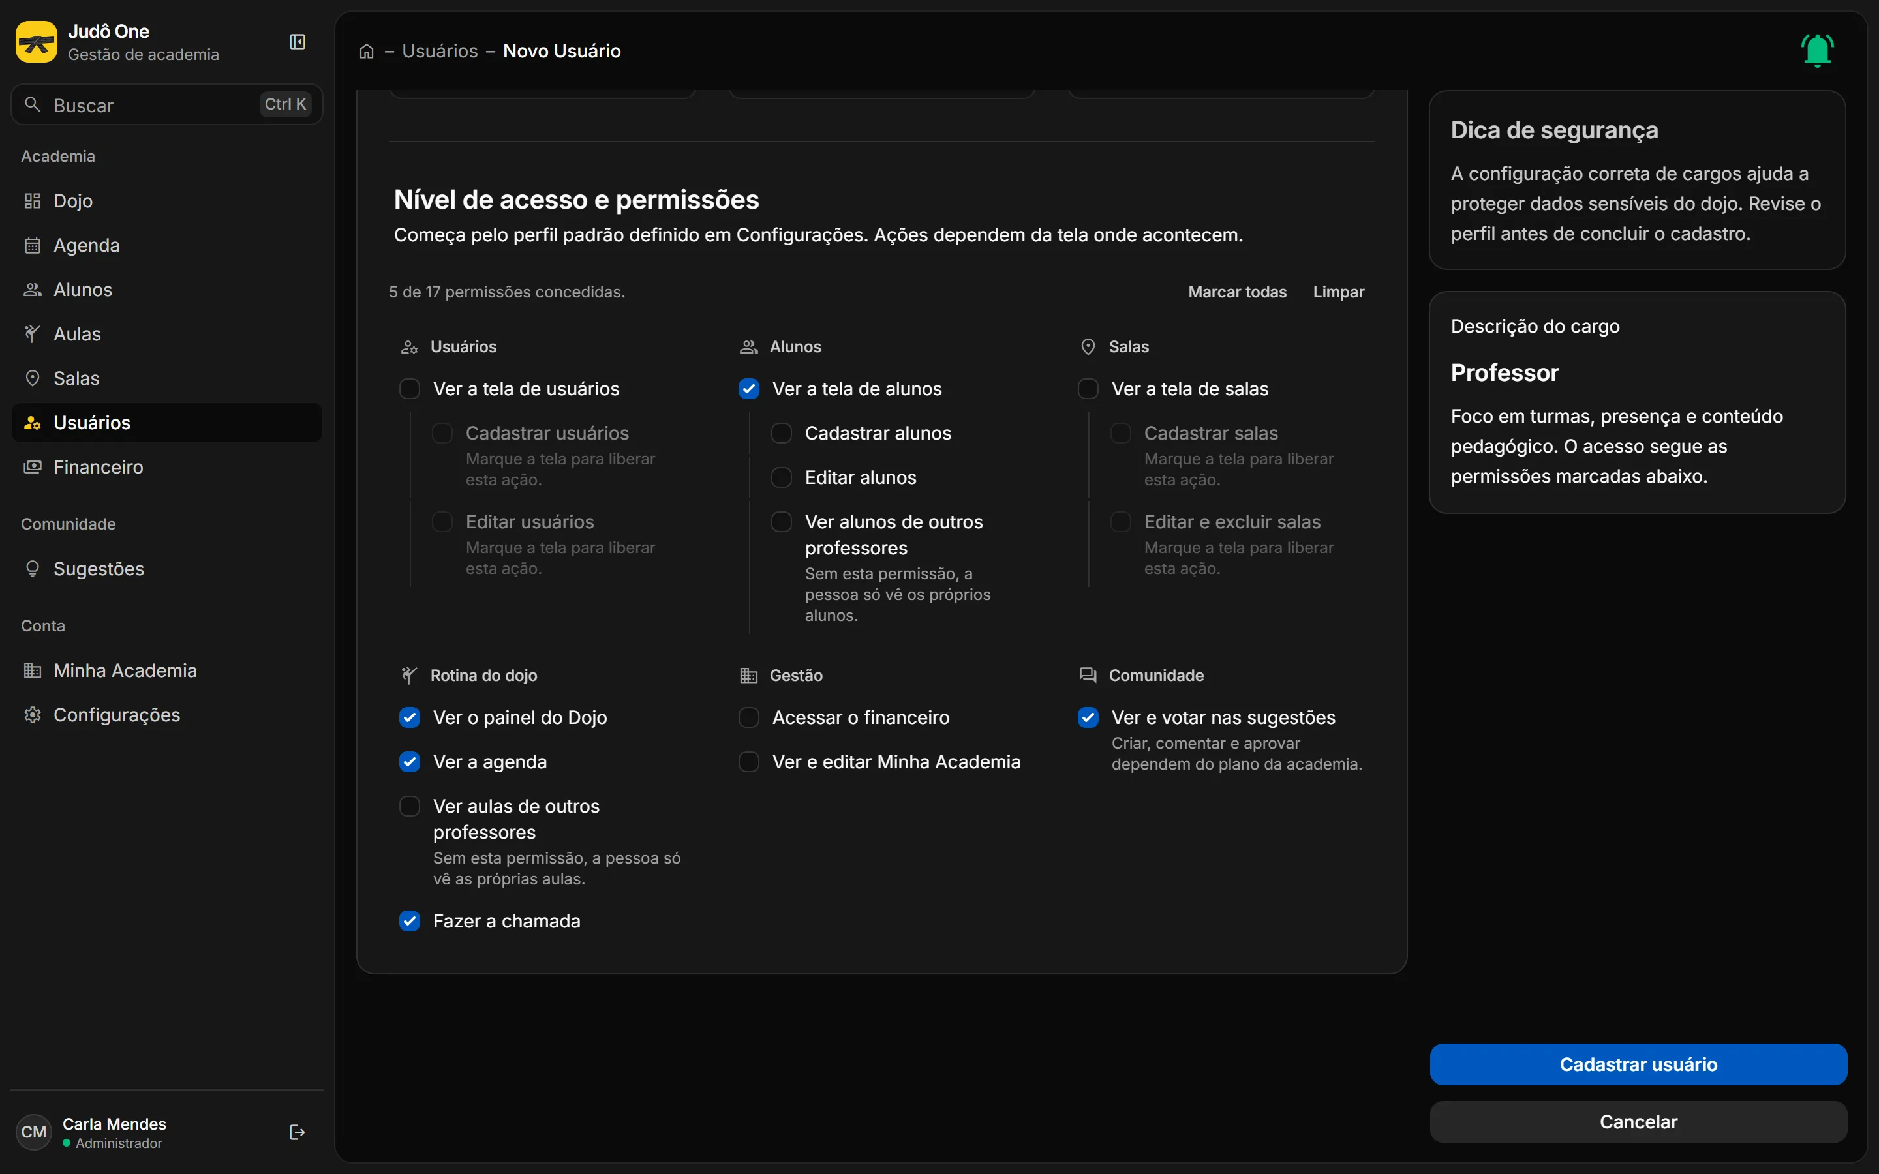Uncheck the 'Ver a agenda' checkbox

[410, 762]
